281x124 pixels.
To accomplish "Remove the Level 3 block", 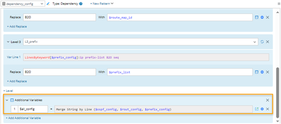I will tap(267, 42).
